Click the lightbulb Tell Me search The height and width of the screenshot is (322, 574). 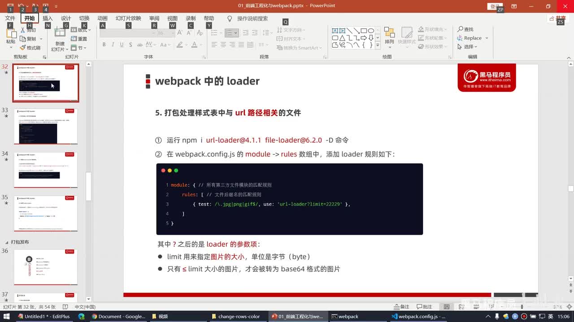pyautogui.click(x=230, y=18)
